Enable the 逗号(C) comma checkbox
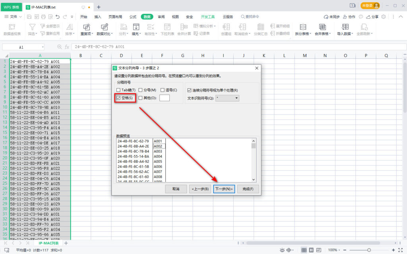This screenshot has height=254, width=407. point(163,90)
